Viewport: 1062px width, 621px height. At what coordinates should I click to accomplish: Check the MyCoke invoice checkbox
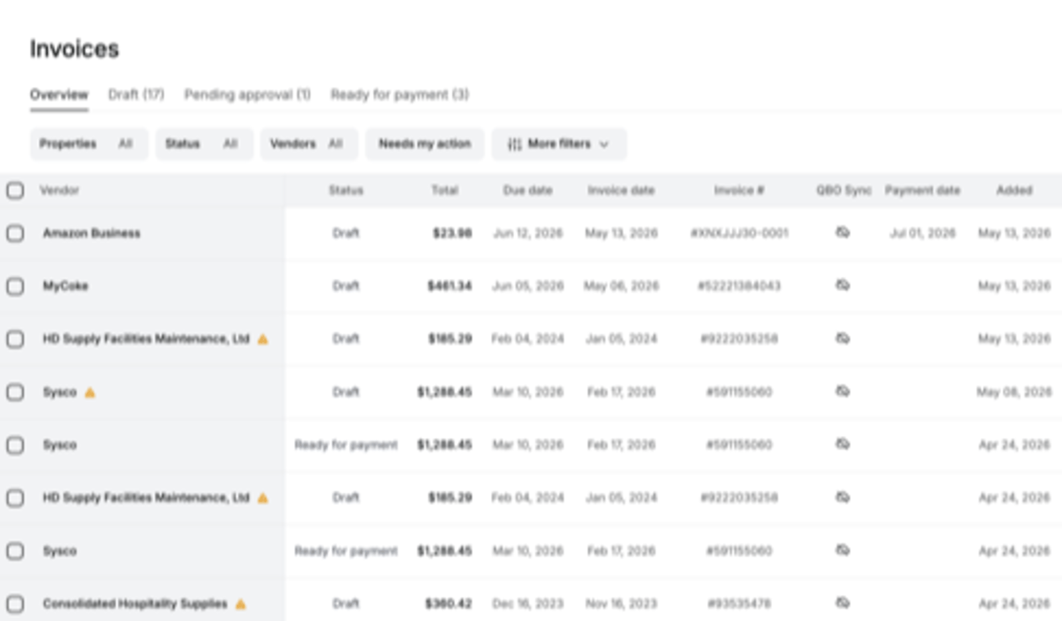(15, 286)
